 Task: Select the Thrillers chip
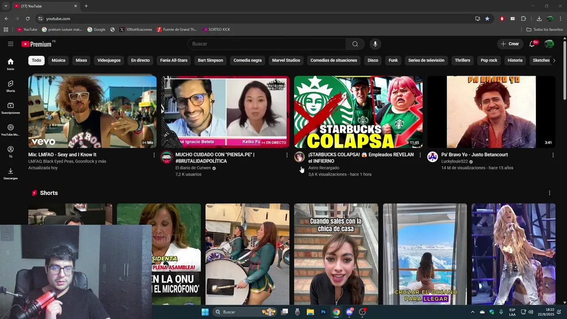pyautogui.click(x=462, y=60)
